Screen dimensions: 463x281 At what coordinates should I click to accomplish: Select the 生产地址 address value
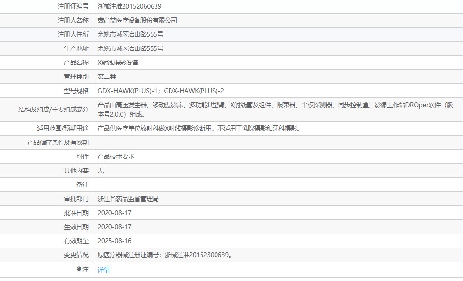coord(130,48)
